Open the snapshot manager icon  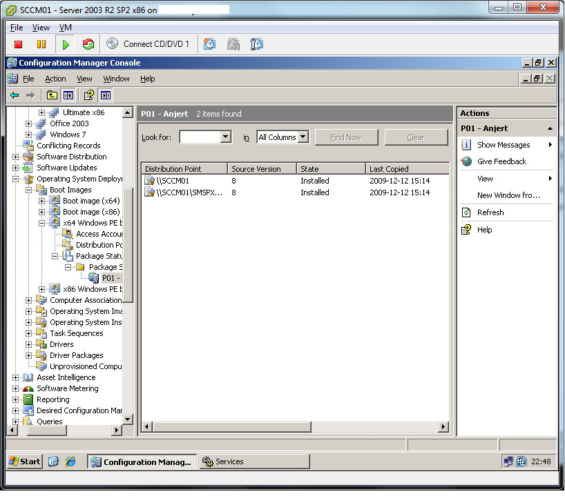(256, 44)
